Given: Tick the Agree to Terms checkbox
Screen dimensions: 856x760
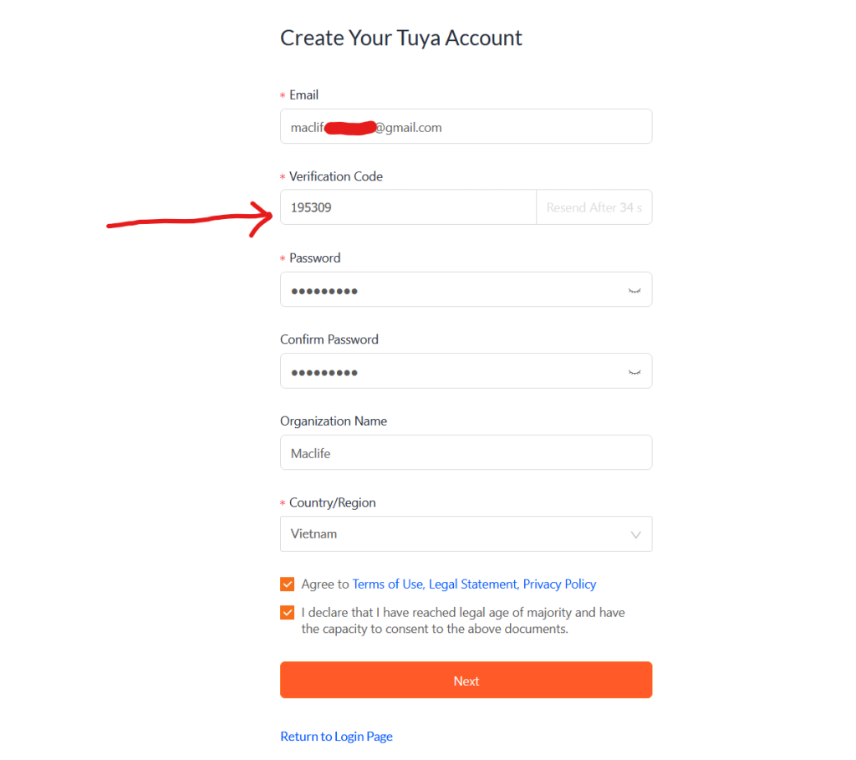Looking at the screenshot, I should coord(288,584).
